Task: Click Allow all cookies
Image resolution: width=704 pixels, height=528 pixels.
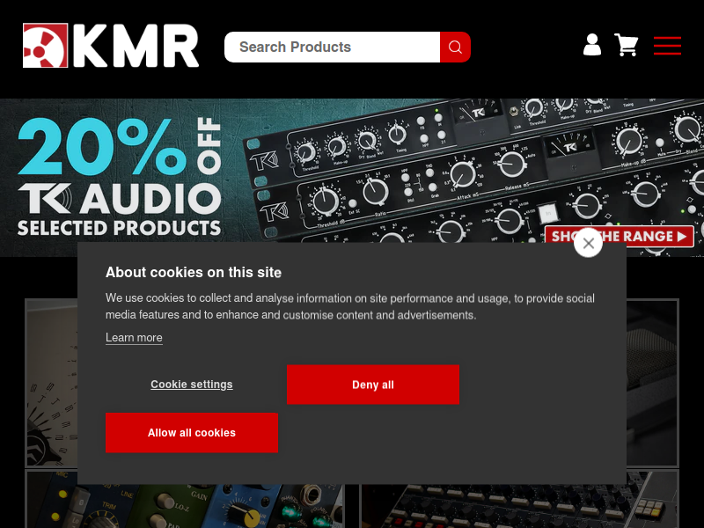Action: tap(192, 433)
